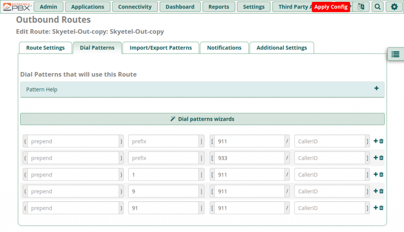This screenshot has width=404, height=232.
Task: Add a pattern after the prefix 9 row
Action: click(x=376, y=191)
